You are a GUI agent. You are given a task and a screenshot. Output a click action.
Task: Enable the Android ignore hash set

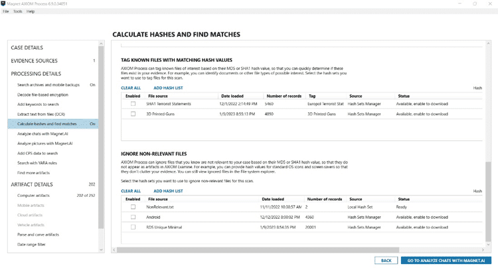pos(133,217)
